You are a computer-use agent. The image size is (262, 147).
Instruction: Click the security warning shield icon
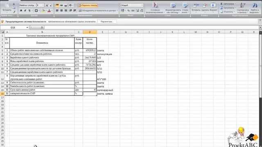click(2, 22)
